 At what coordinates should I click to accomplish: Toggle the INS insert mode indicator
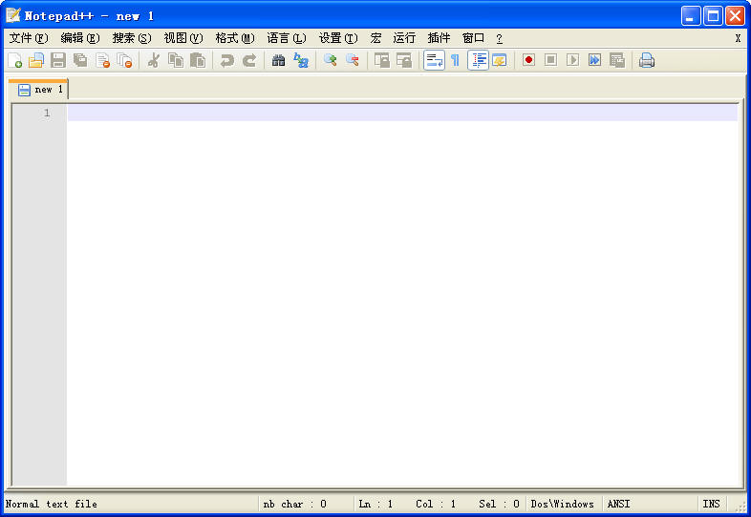[711, 504]
